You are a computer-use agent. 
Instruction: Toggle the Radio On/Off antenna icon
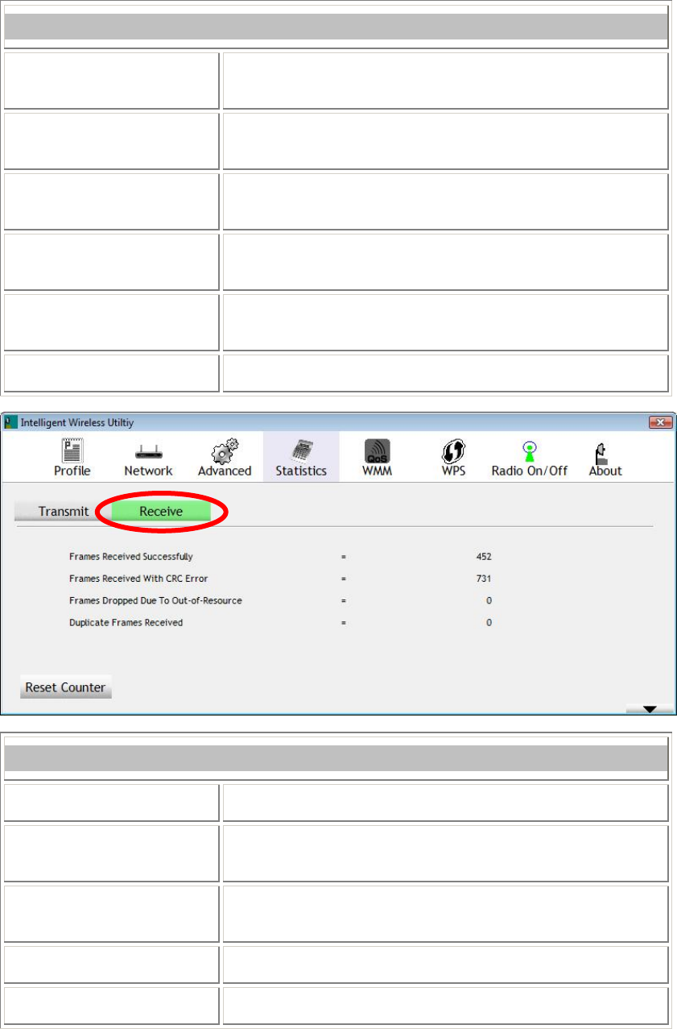[x=530, y=450]
